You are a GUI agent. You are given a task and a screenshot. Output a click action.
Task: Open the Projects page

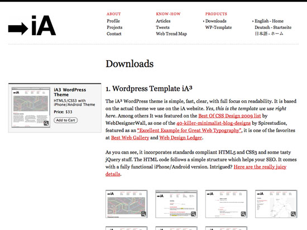coord(114,27)
